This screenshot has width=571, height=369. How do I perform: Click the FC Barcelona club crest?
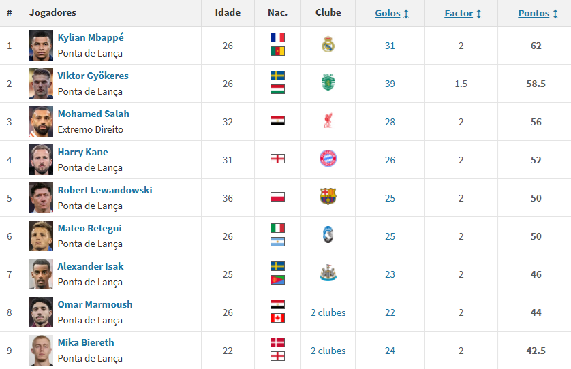[x=328, y=197]
